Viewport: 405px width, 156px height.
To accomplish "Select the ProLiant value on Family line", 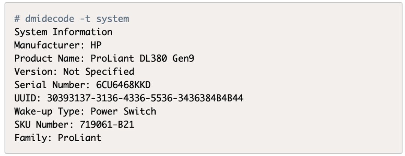I will (x=79, y=138).
